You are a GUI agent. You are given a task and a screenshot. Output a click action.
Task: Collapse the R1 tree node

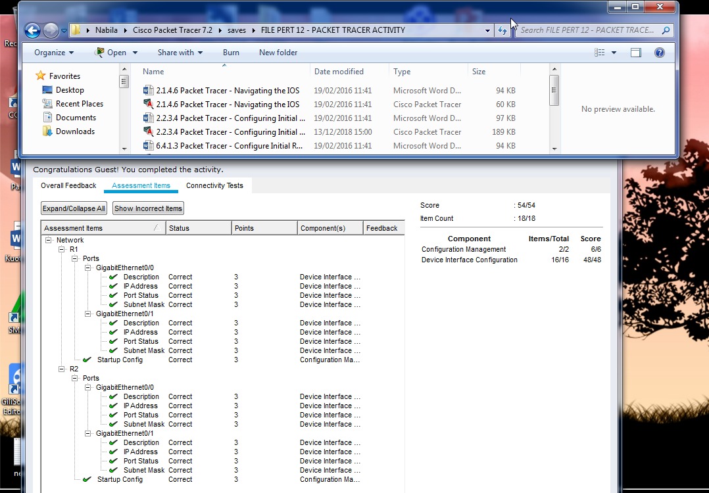pos(62,249)
